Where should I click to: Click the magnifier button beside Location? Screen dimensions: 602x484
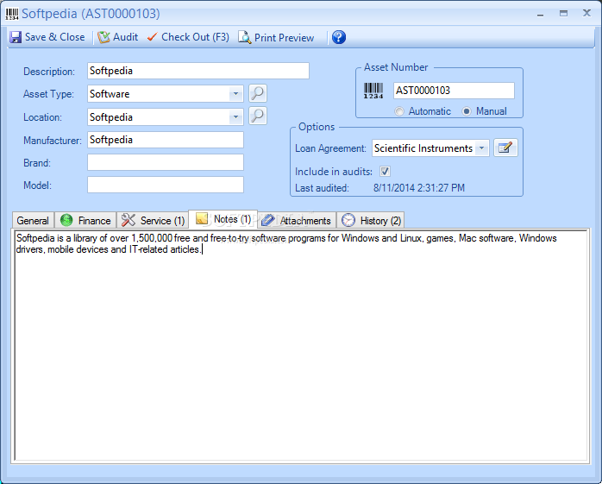coord(258,116)
